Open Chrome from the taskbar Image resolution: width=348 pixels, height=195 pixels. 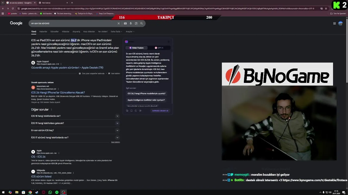30,192
